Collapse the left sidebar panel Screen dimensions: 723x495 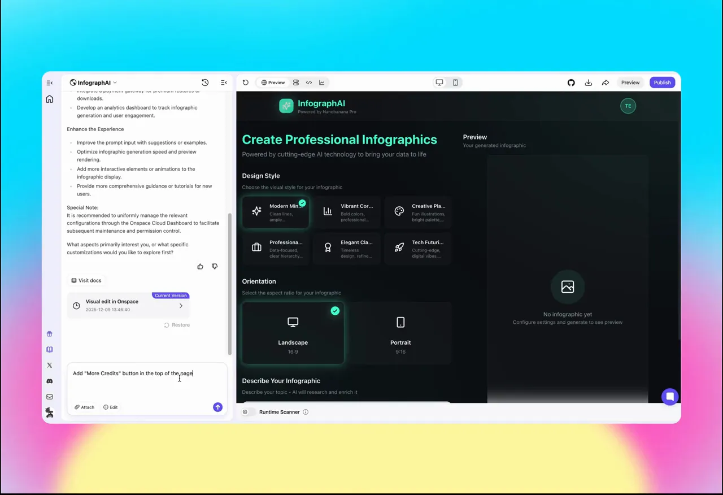pyautogui.click(x=50, y=83)
